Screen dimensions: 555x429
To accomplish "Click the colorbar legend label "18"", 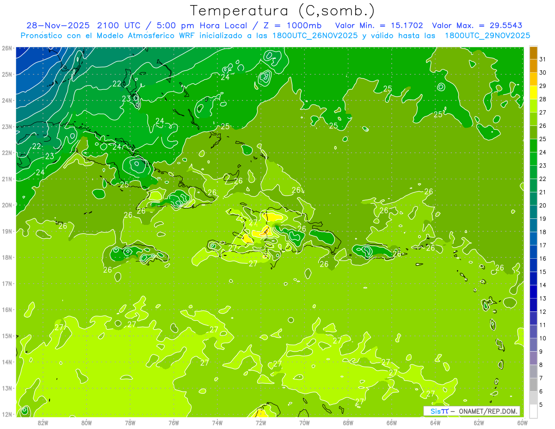I will coord(543,232).
